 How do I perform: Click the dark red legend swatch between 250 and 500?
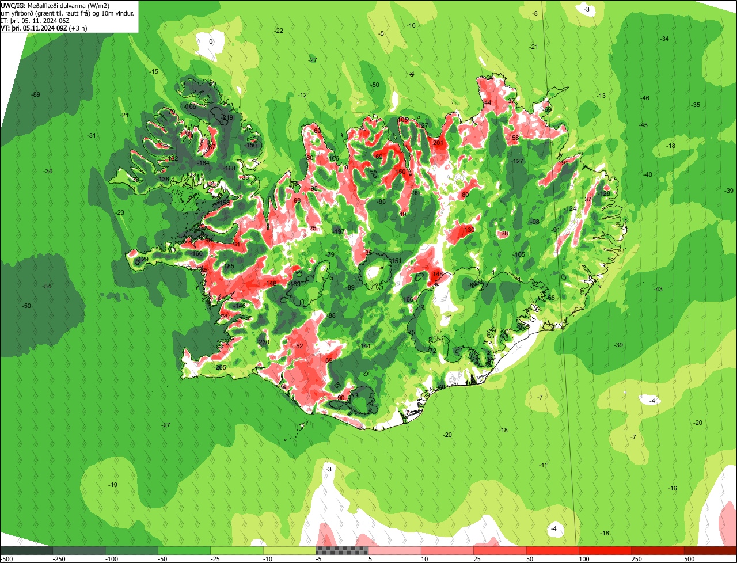(x=658, y=550)
